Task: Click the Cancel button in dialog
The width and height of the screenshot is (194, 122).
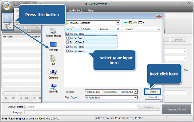Action: tap(153, 97)
